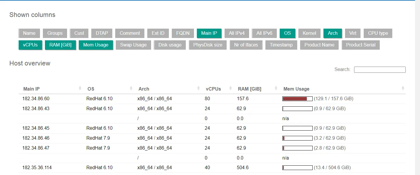This screenshot has height=175, width=420.
Task: Toggle the Cust column button
Action: (79, 33)
